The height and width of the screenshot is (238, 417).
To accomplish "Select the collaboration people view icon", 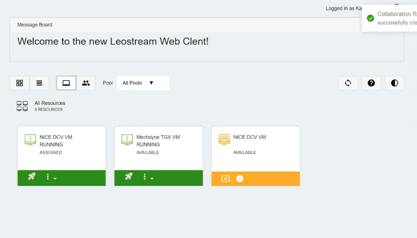I will pos(86,83).
